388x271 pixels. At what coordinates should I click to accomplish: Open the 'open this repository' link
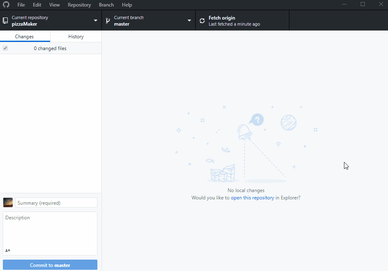pyautogui.click(x=252, y=198)
